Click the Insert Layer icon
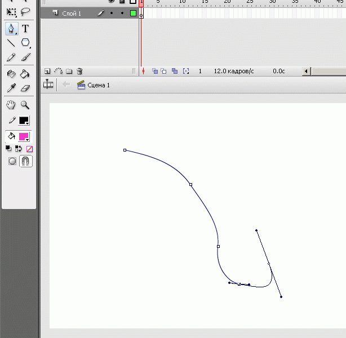 [x=47, y=72]
